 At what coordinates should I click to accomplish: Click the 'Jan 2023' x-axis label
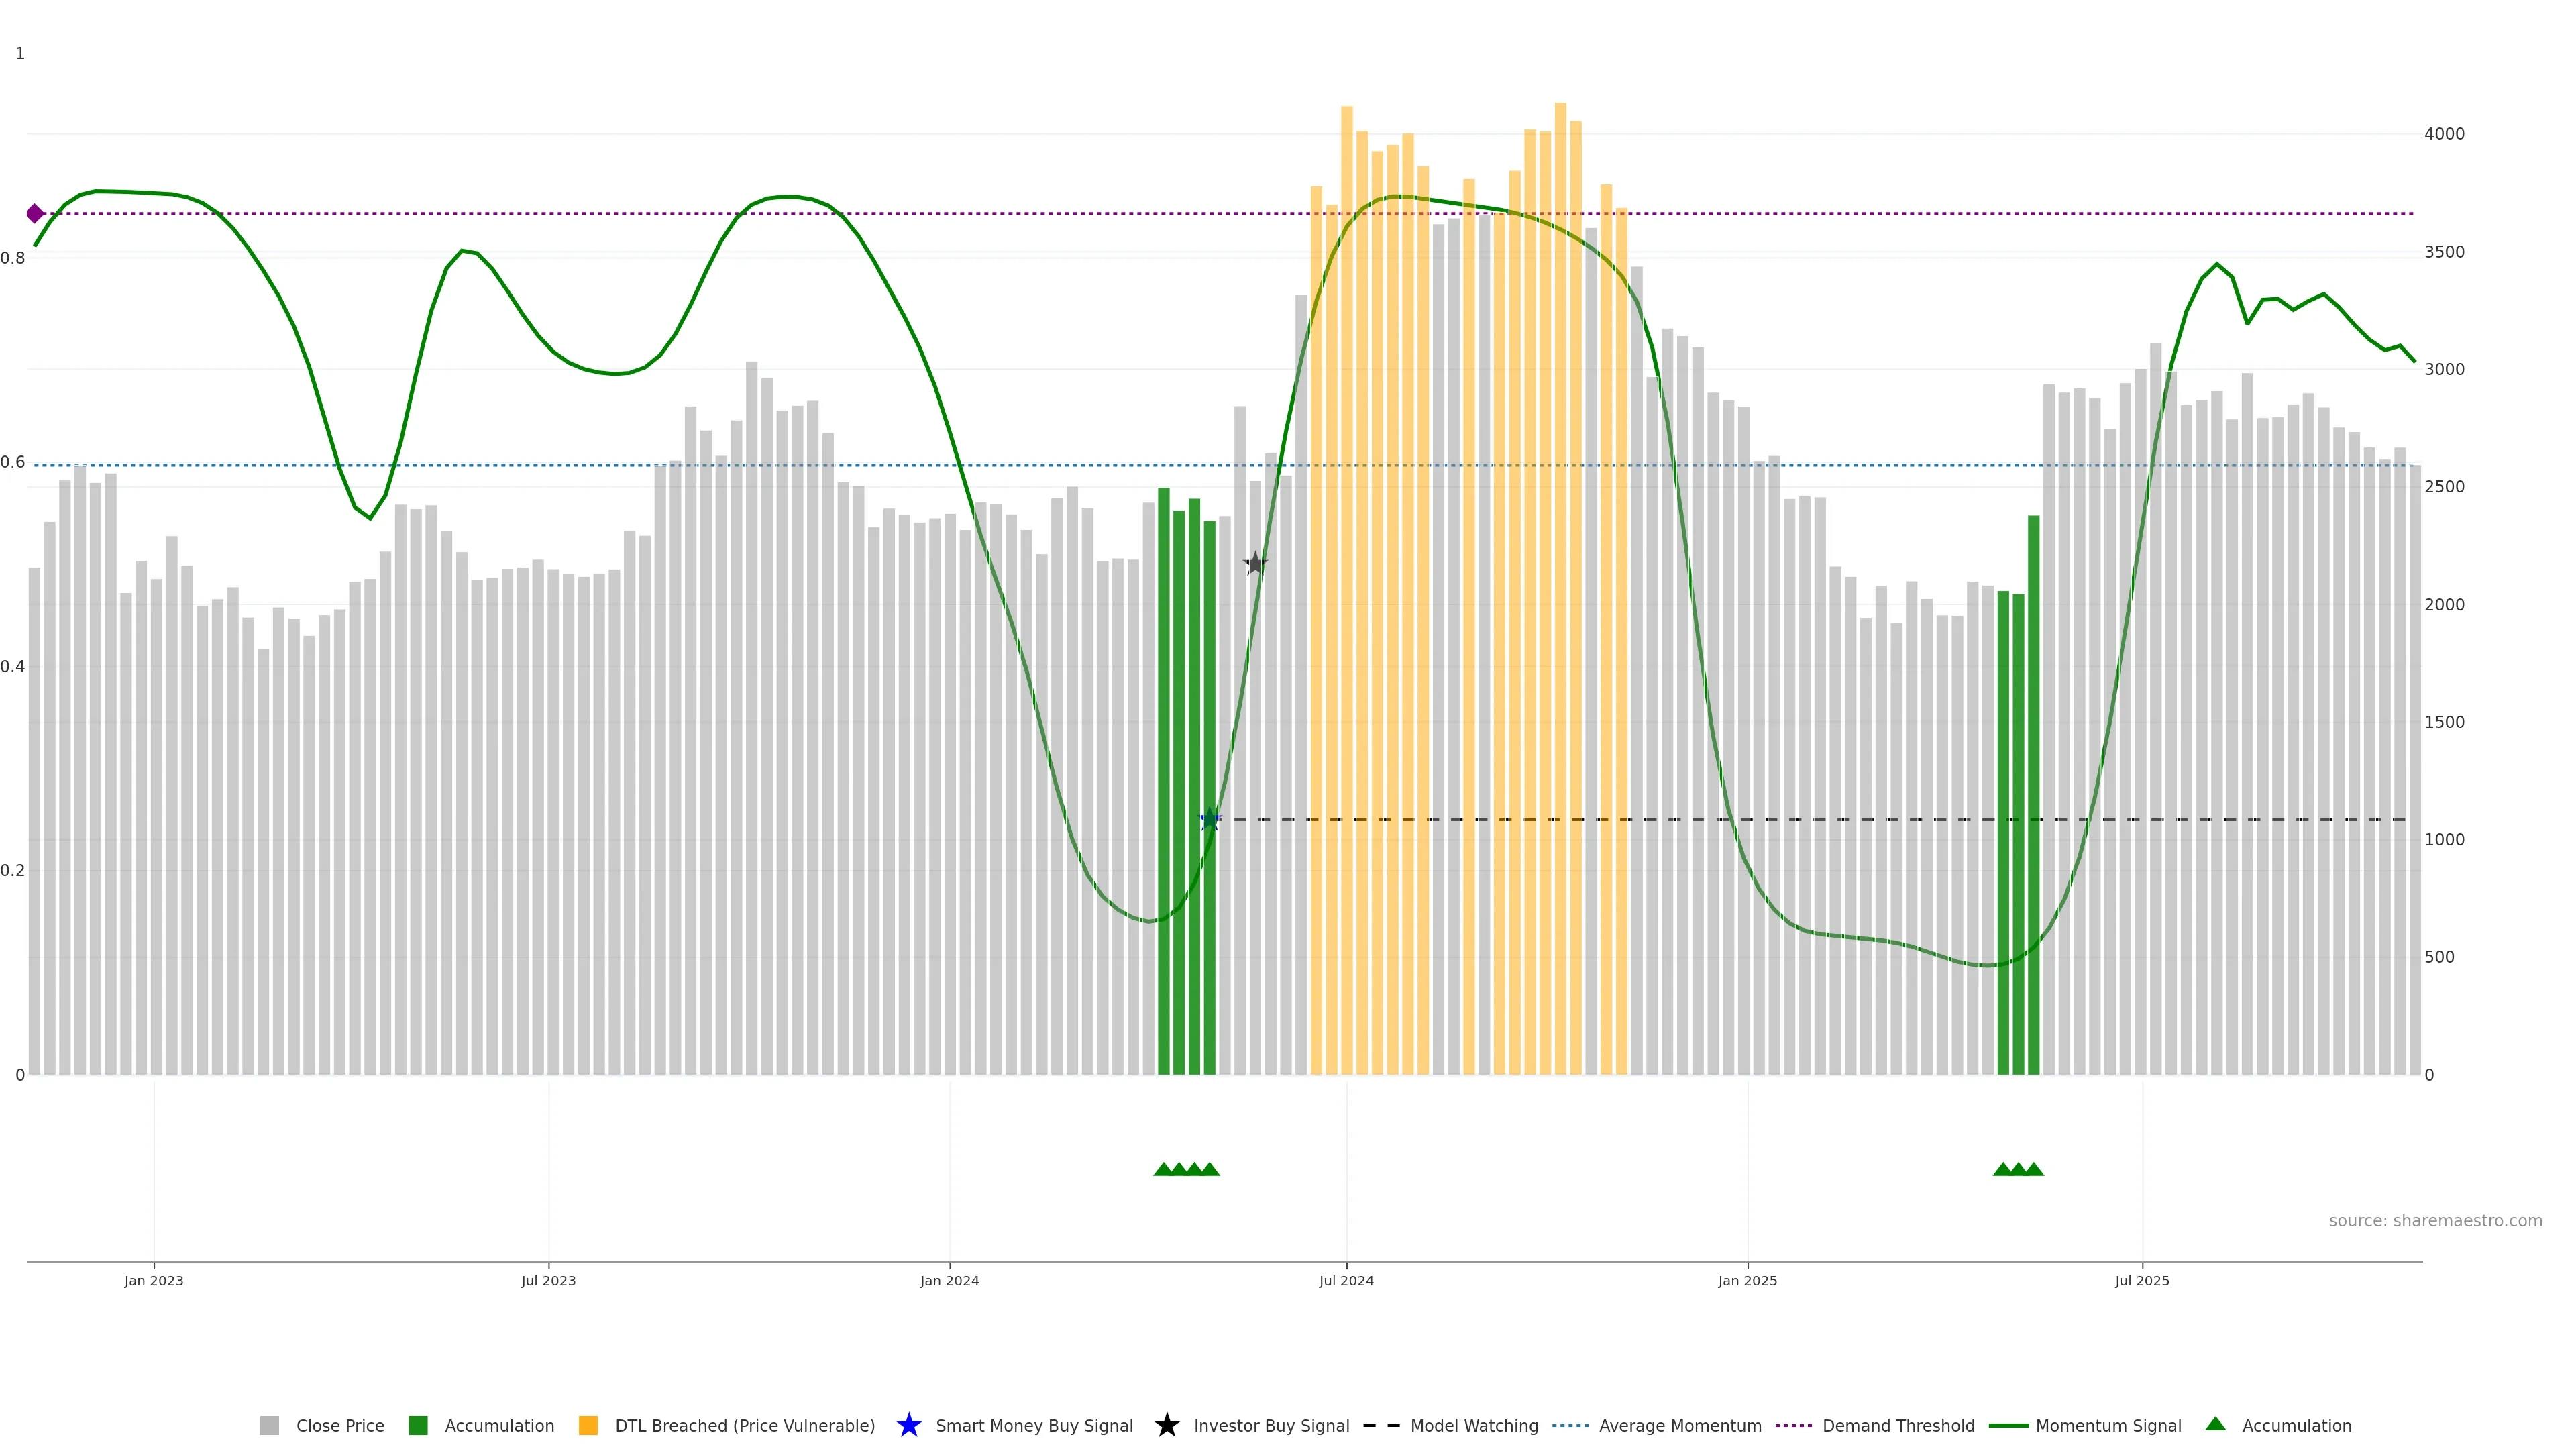[153, 1281]
